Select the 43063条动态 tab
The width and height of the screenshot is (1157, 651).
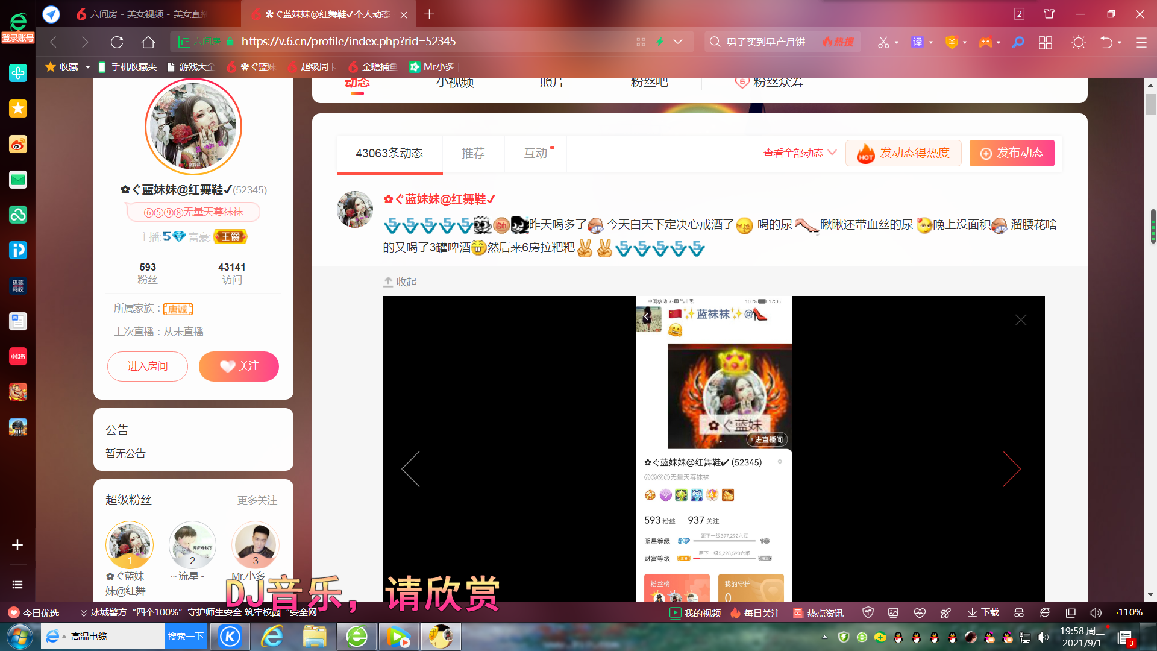click(389, 153)
